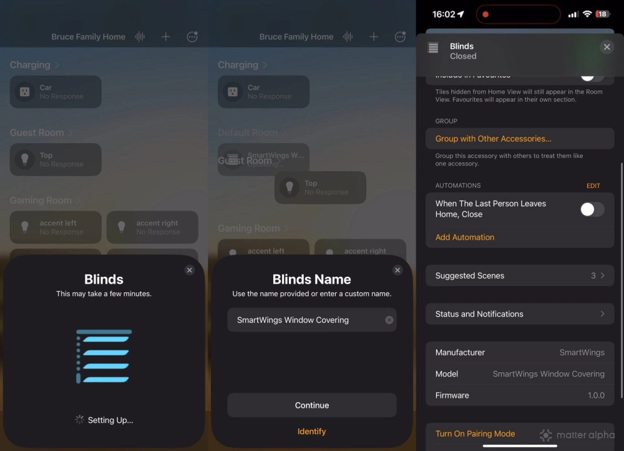Close the Blinds Setting Up dialog
The height and width of the screenshot is (451, 624).
190,270
